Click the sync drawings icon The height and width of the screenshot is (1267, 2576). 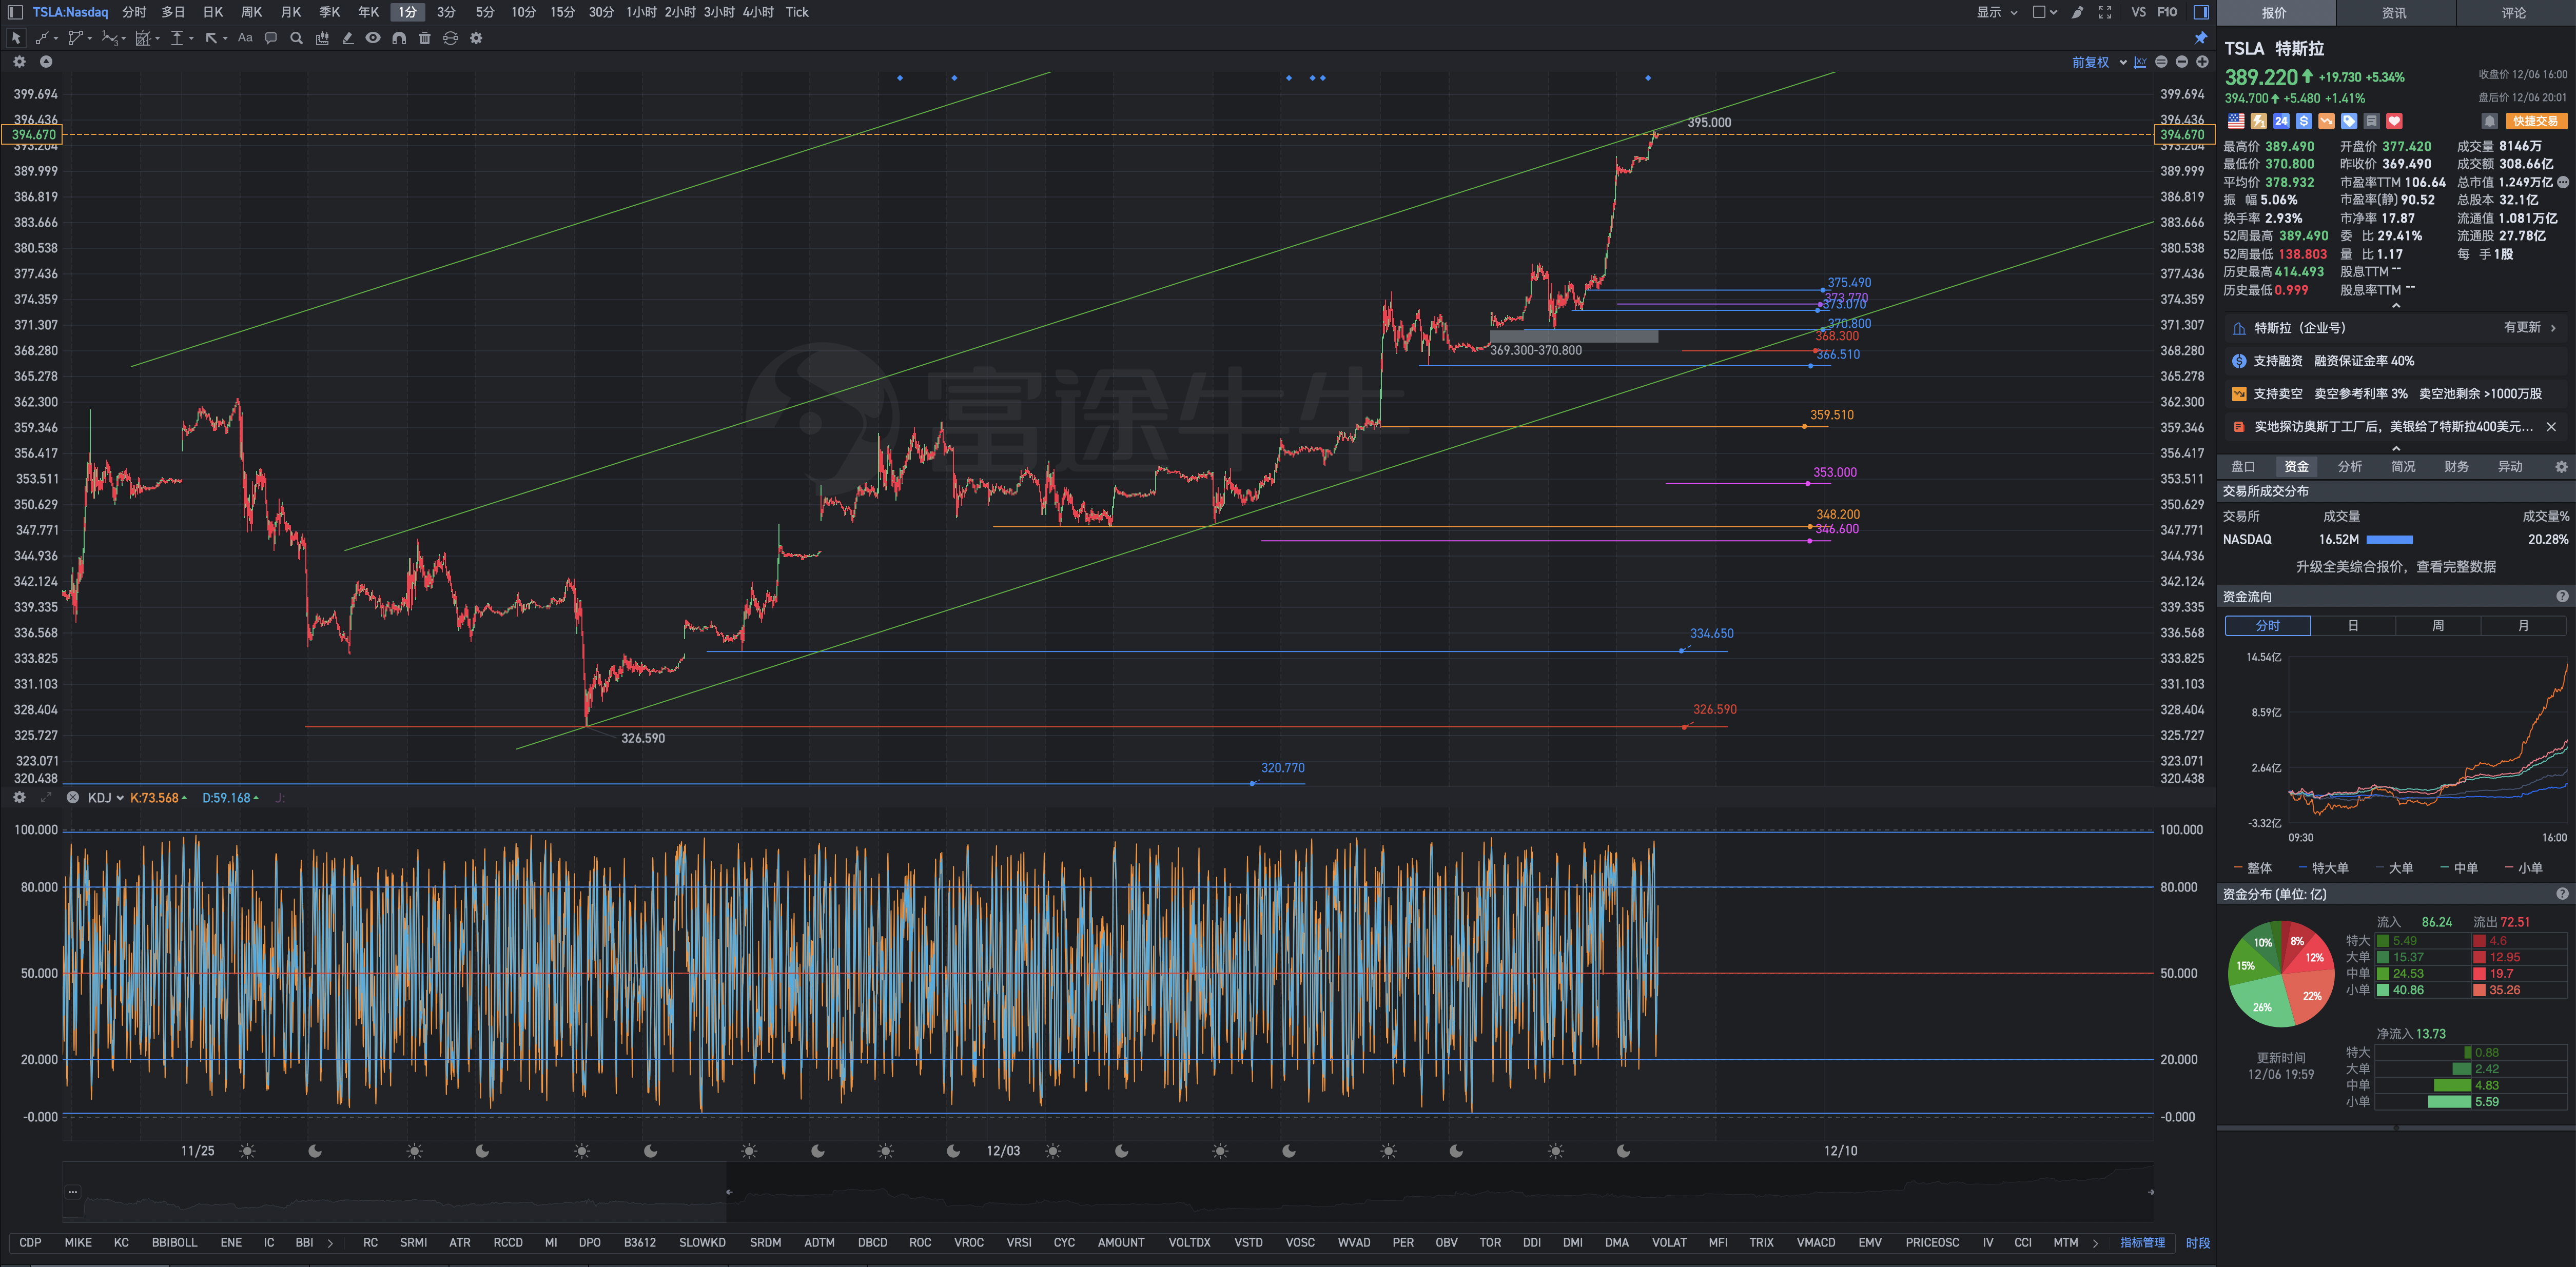point(451,38)
